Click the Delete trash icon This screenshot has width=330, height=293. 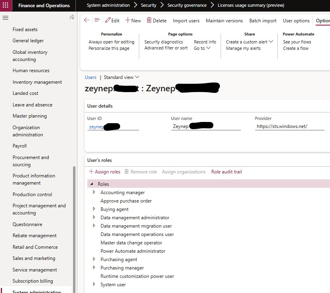point(149,20)
